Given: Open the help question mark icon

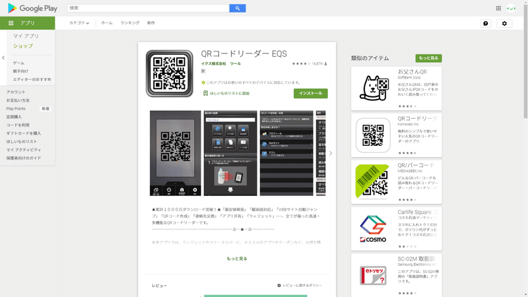Looking at the screenshot, I should (485, 23).
